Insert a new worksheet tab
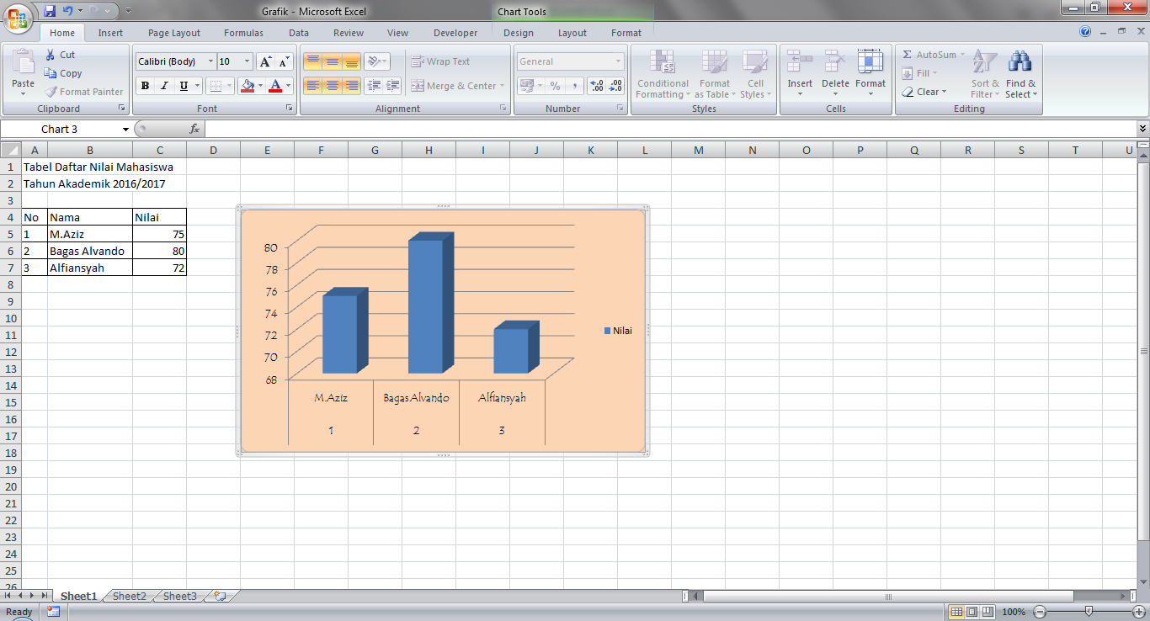 click(x=221, y=596)
